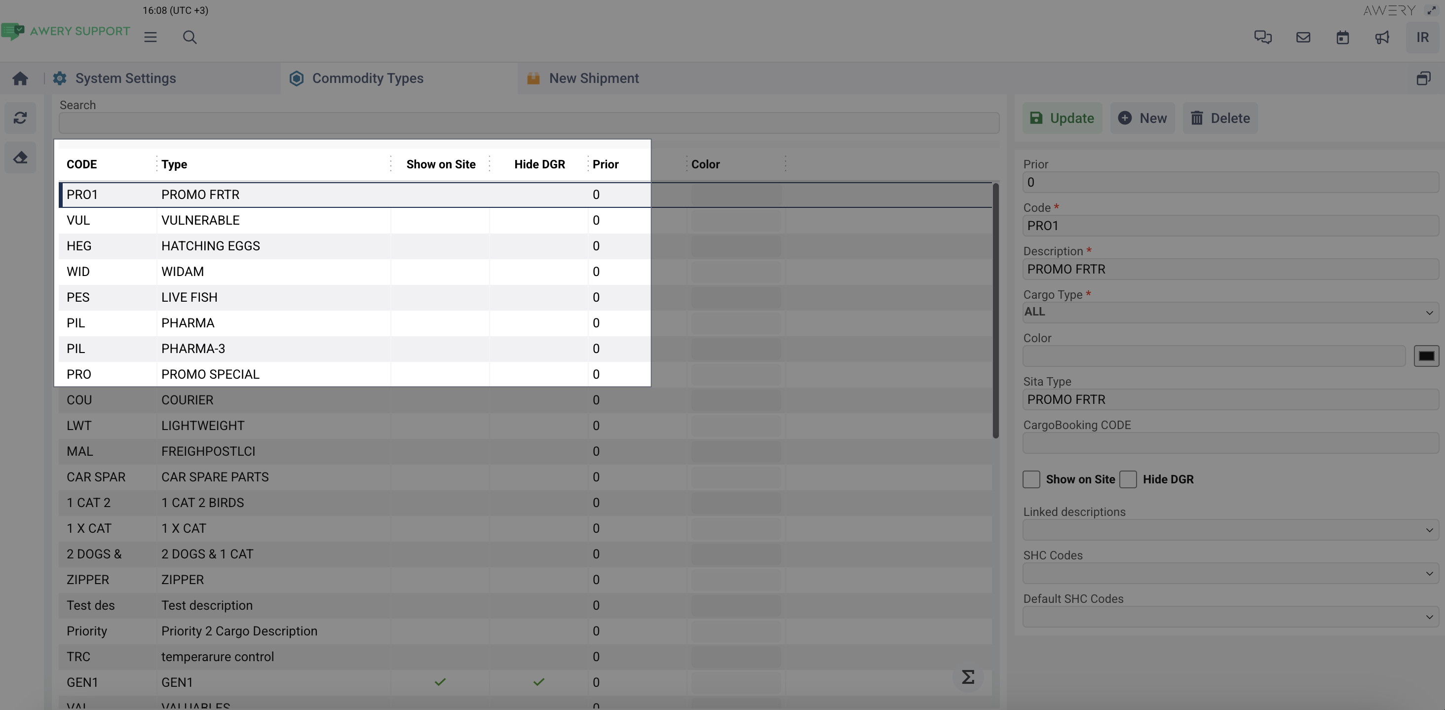The image size is (1445, 710).
Task: Open the black color swatch picker
Action: coord(1426,356)
